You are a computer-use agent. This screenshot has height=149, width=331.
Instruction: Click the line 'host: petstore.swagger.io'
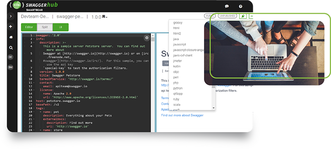pyautogui.click(x=58, y=101)
